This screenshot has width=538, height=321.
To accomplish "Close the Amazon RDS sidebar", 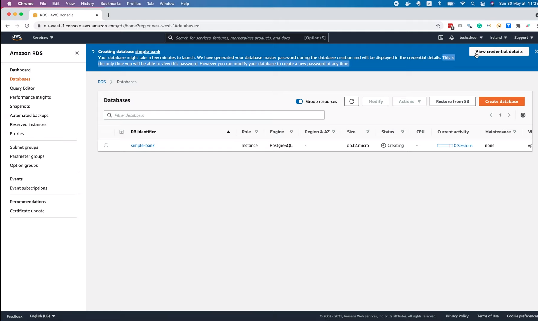I will pos(77,53).
